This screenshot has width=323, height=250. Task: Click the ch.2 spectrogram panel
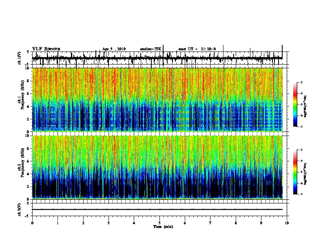(157, 167)
